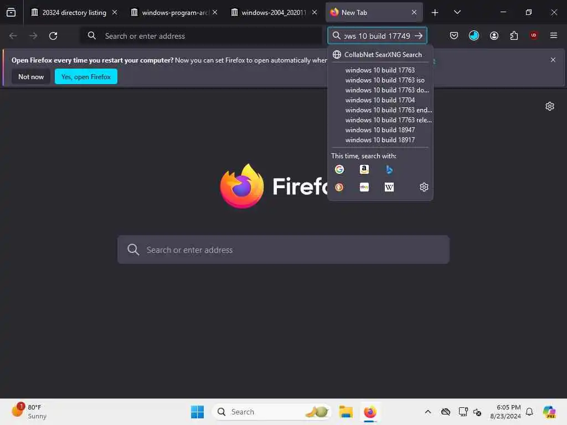Click the OneDrive cloud tray icon
Image resolution: width=567 pixels, height=425 pixels.
pyautogui.click(x=446, y=412)
